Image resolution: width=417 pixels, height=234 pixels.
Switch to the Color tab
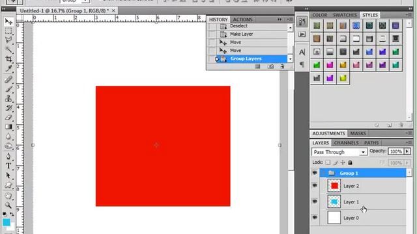click(320, 15)
